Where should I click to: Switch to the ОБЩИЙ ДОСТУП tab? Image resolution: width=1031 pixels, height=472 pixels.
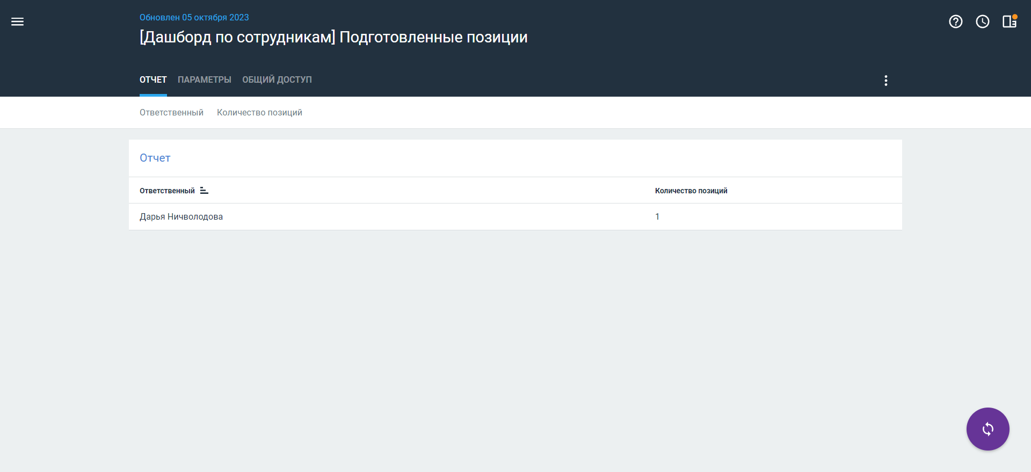[277, 79]
